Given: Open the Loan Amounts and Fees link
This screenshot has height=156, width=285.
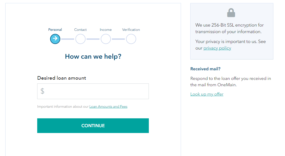Looking at the screenshot, I should pos(108,107).
